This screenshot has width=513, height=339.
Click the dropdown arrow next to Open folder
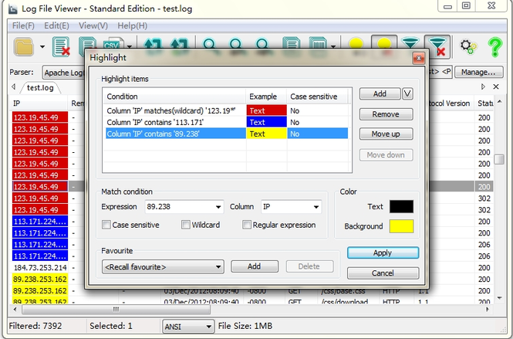42,47
